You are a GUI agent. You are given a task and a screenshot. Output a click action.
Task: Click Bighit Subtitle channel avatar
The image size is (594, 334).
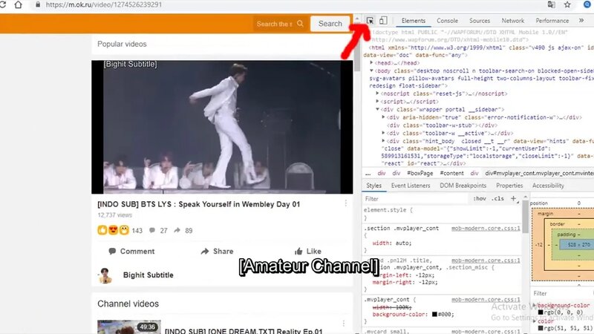click(105, 275)
